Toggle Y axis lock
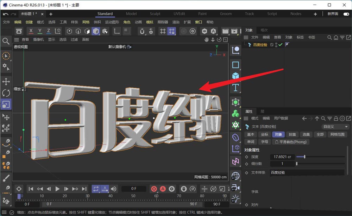This screenshot has height=216, width=352. pyautogui.click(x=40, y=31)
